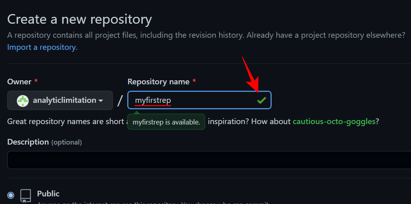Click the Public option label
The height and width of the screenshot is (204, 411).
pyautogui.click(x=48, y=194)
